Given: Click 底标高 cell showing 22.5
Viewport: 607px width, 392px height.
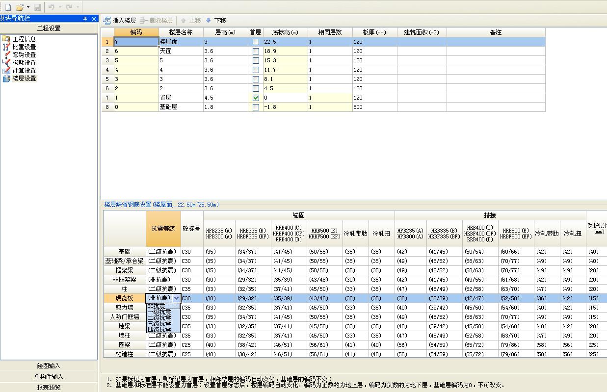Looking at the screenshot, I should click(x=286, y=42).
